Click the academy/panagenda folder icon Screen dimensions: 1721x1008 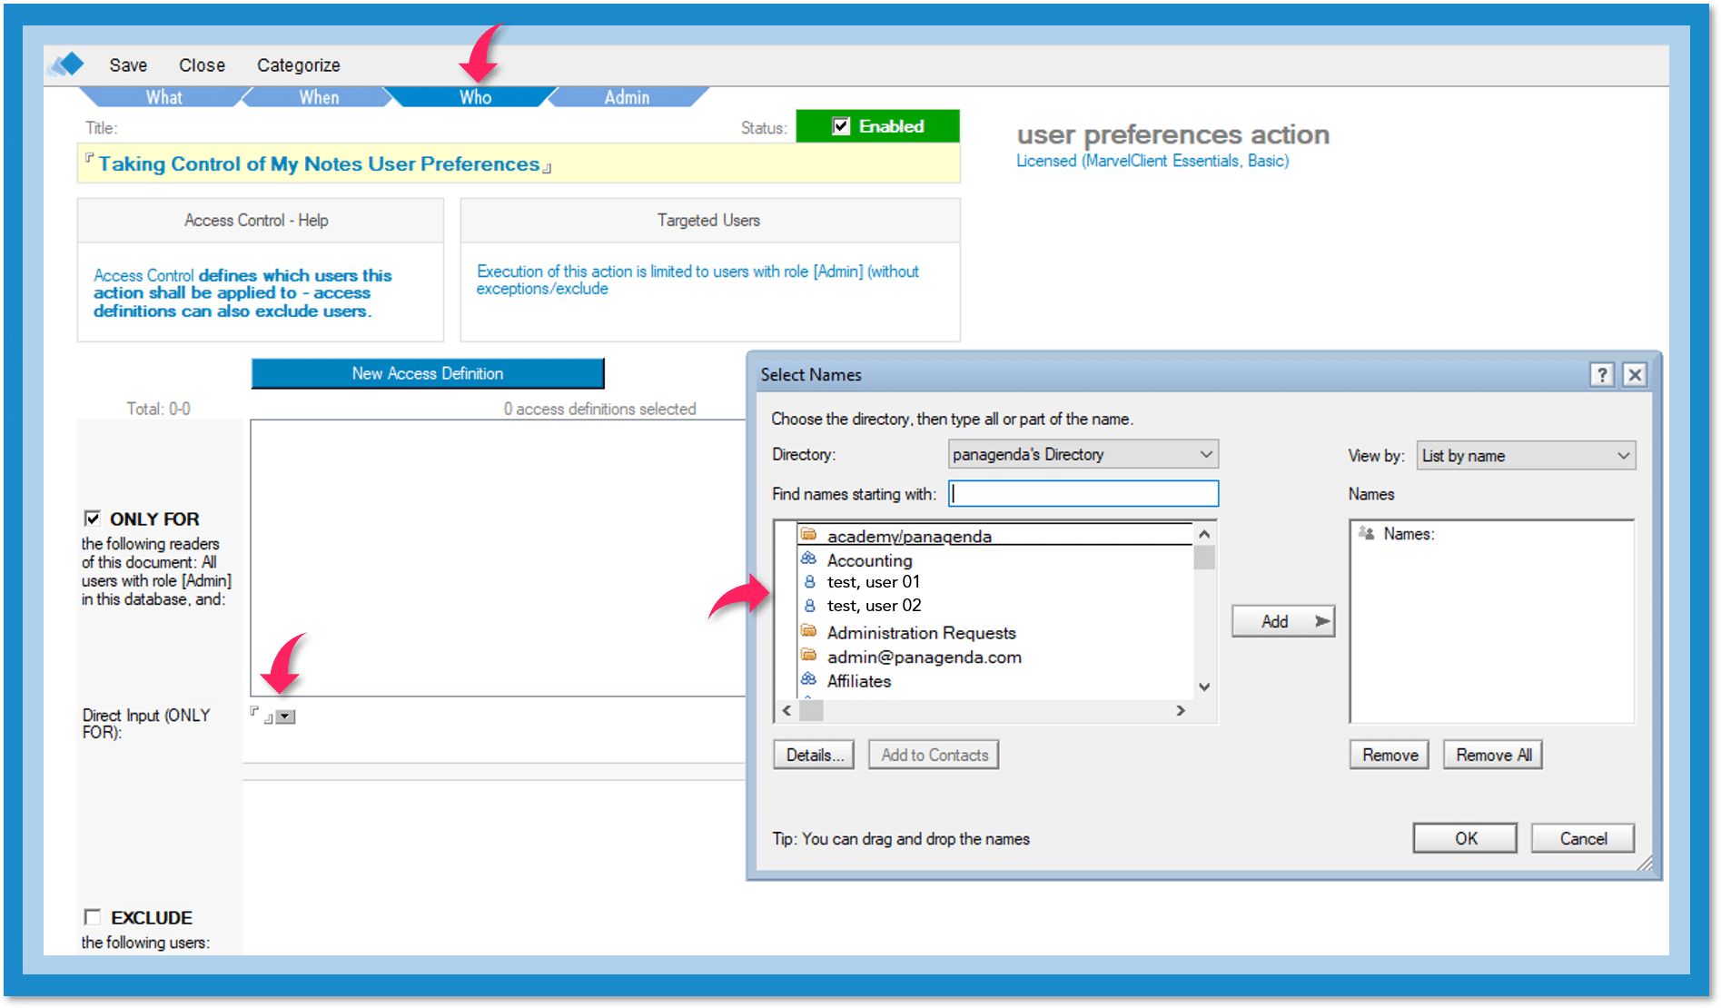[x=808, y=535]
